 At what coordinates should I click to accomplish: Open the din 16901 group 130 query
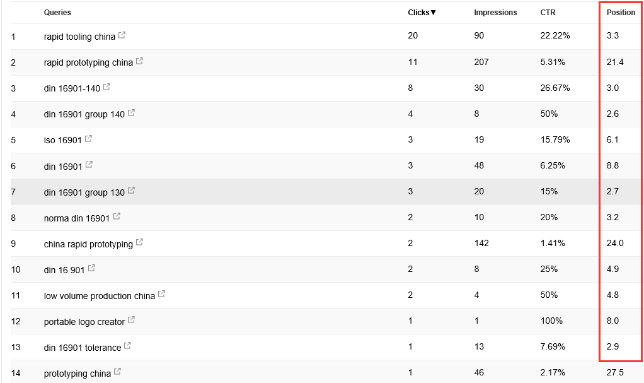(84, 192)
